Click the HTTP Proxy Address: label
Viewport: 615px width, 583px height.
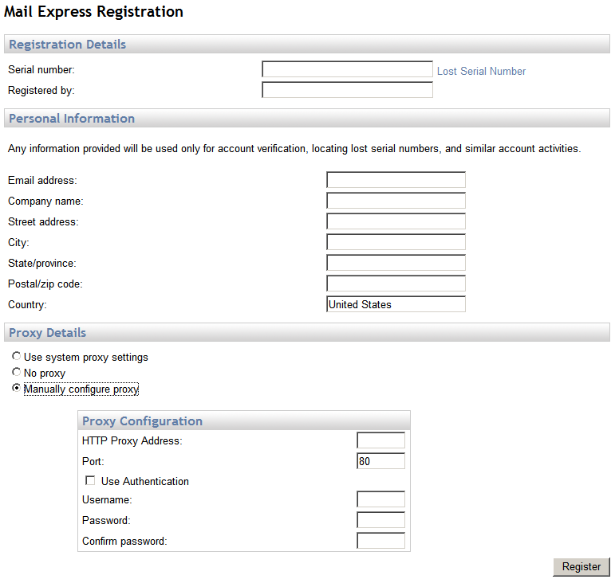coord(132,441)
